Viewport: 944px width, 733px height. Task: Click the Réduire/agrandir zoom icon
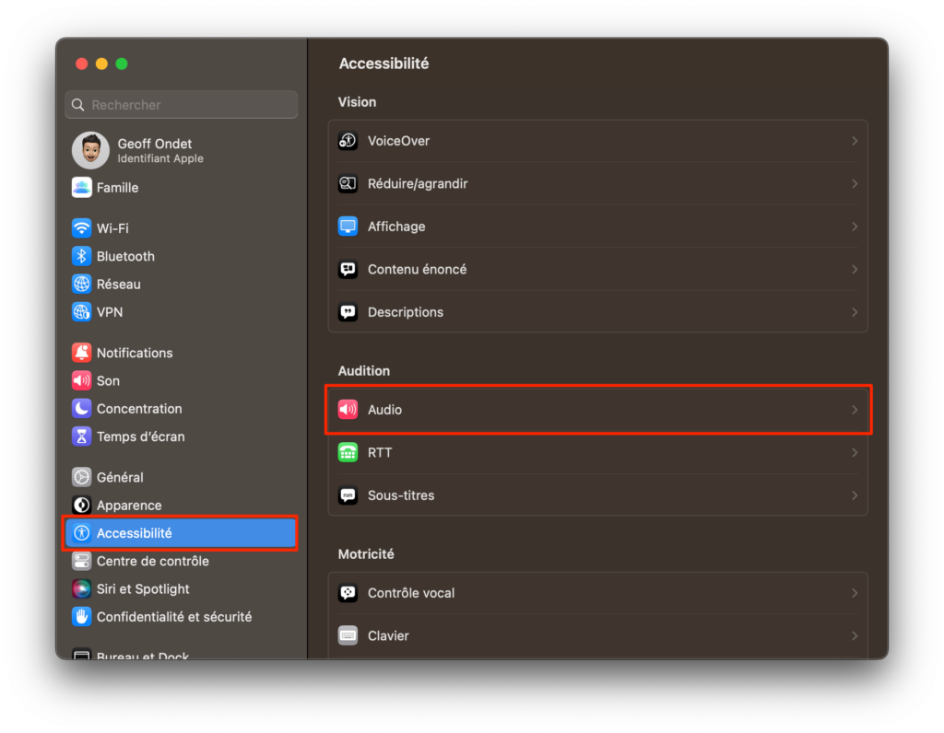(x=348, y=183)
